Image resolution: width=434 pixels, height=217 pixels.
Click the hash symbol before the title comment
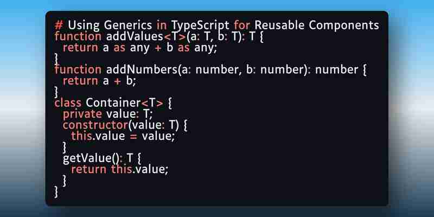tap(59, 25)
